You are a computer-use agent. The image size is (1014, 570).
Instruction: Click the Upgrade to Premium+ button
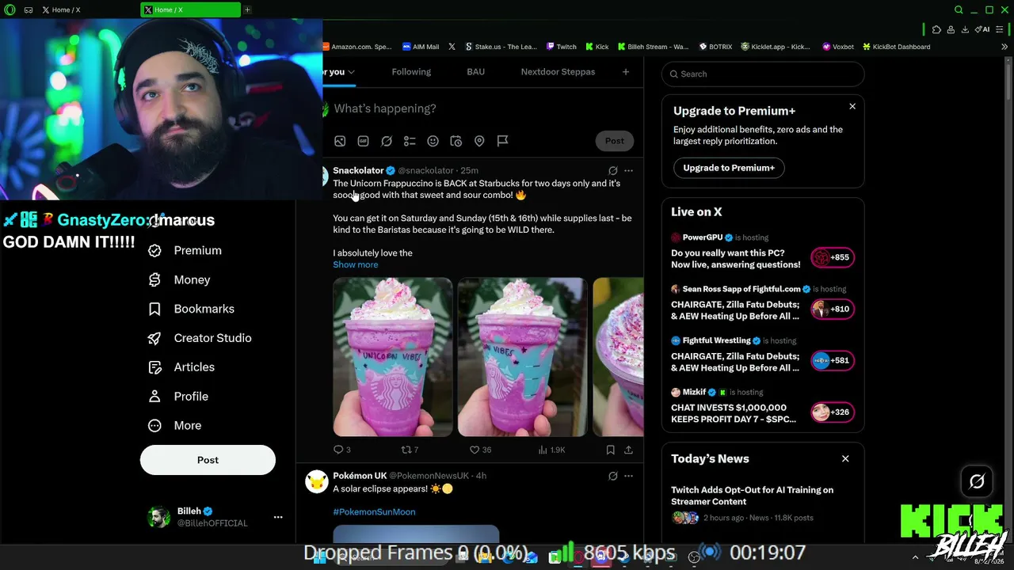click(x=729, y=168)
